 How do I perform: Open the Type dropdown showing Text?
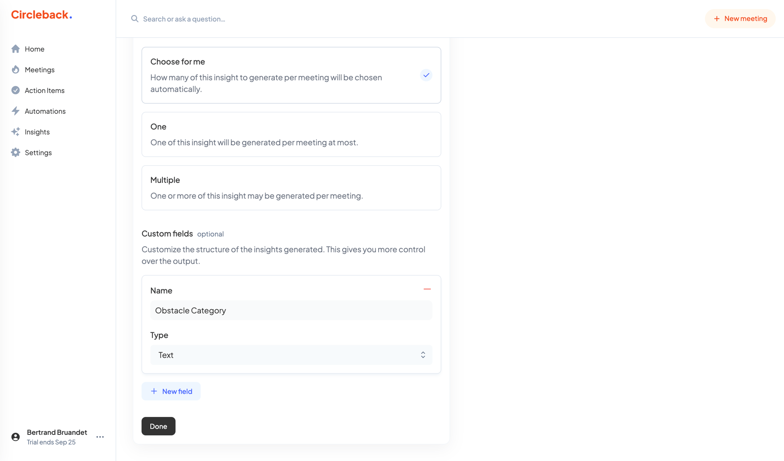291,355
